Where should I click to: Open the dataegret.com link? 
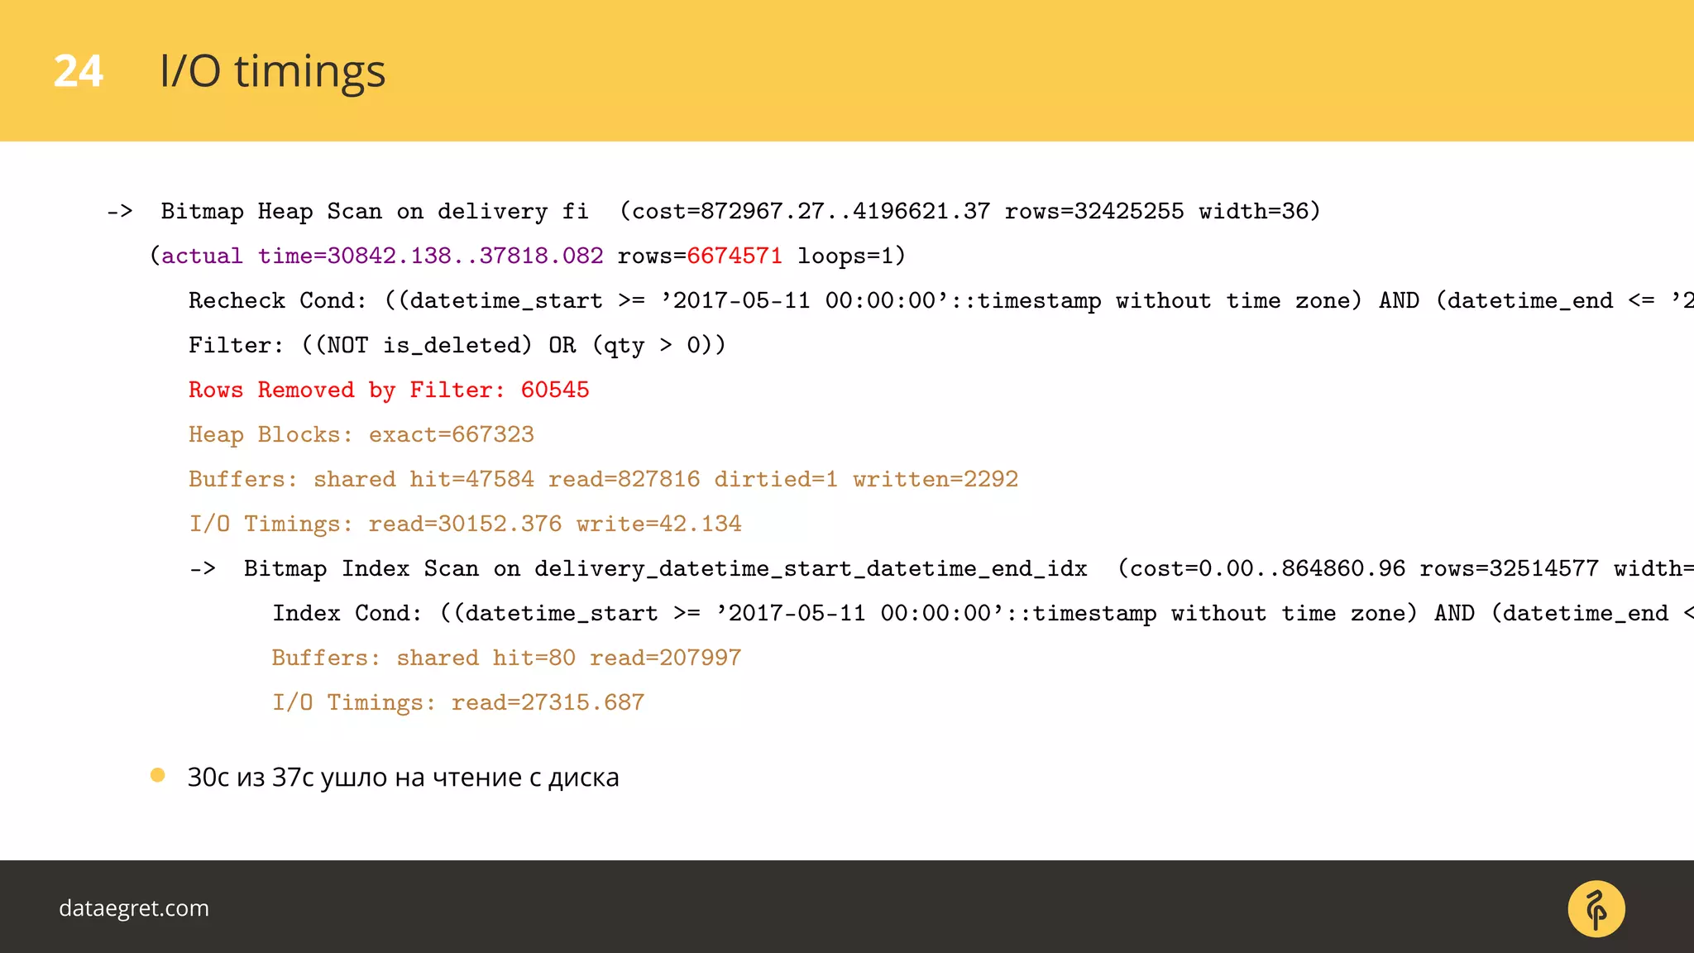pyautogui.click(x=134, y=908)
